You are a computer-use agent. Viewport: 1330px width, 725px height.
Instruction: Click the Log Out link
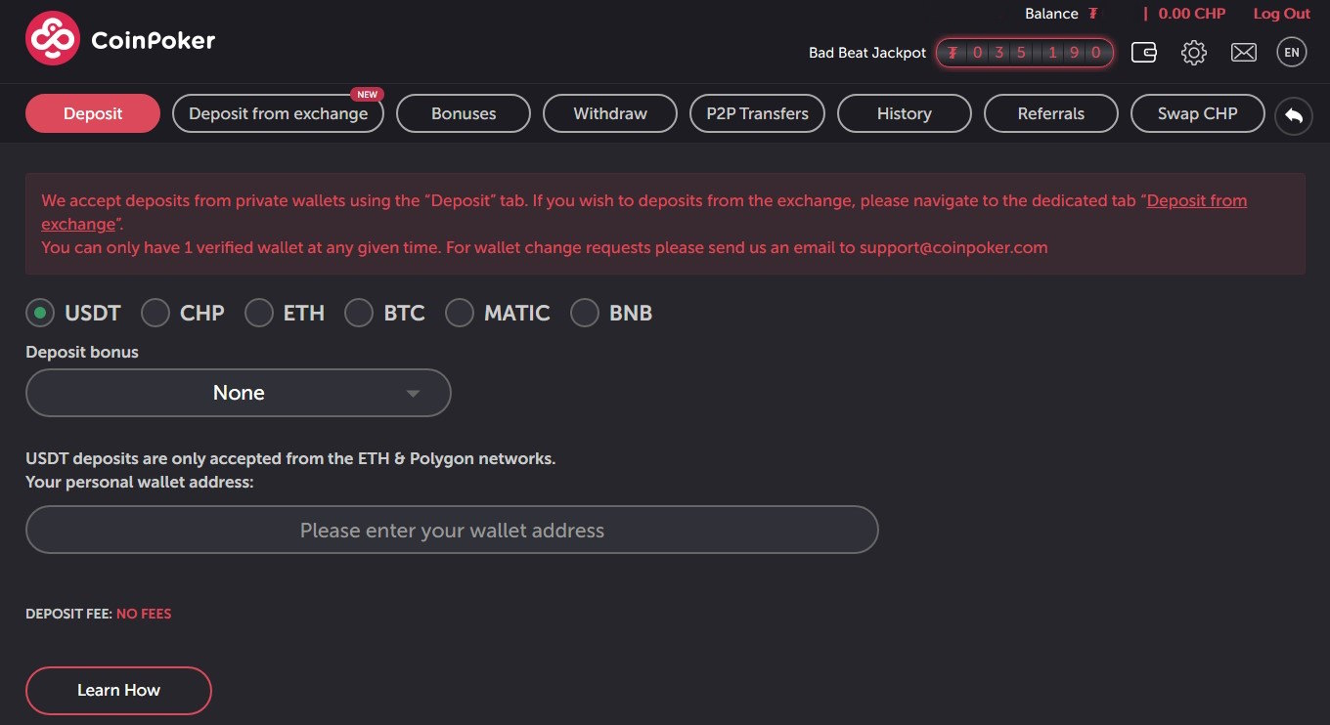point(1281,14)
